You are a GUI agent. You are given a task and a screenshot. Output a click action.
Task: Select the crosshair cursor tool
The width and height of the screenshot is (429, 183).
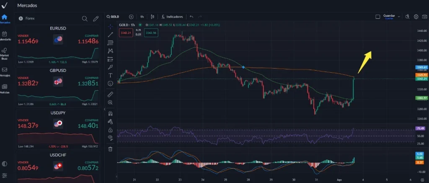pos(110,26)
